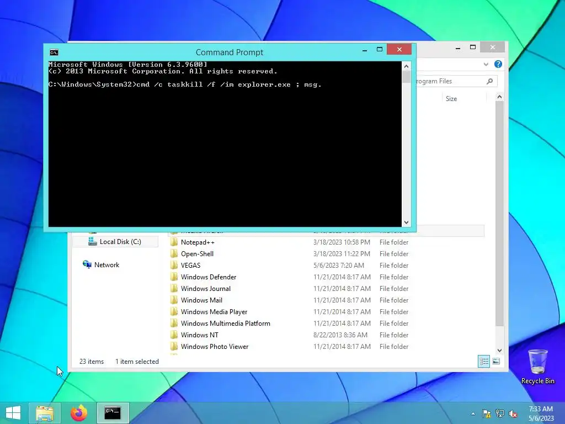Viewport: 565px width, 424px height.
Task: Click the Explorer search Program Files box
Action: [x=457, y=81]
